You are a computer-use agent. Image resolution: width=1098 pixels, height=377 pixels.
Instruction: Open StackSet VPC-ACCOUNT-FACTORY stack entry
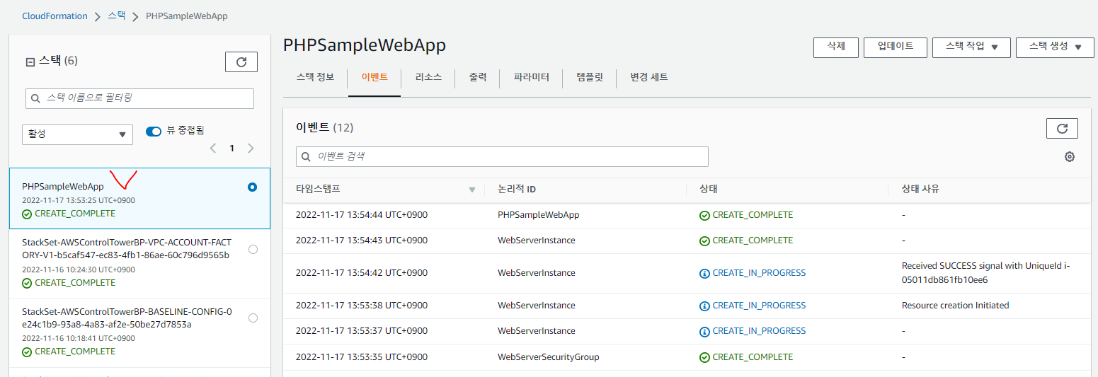(127, 248)
